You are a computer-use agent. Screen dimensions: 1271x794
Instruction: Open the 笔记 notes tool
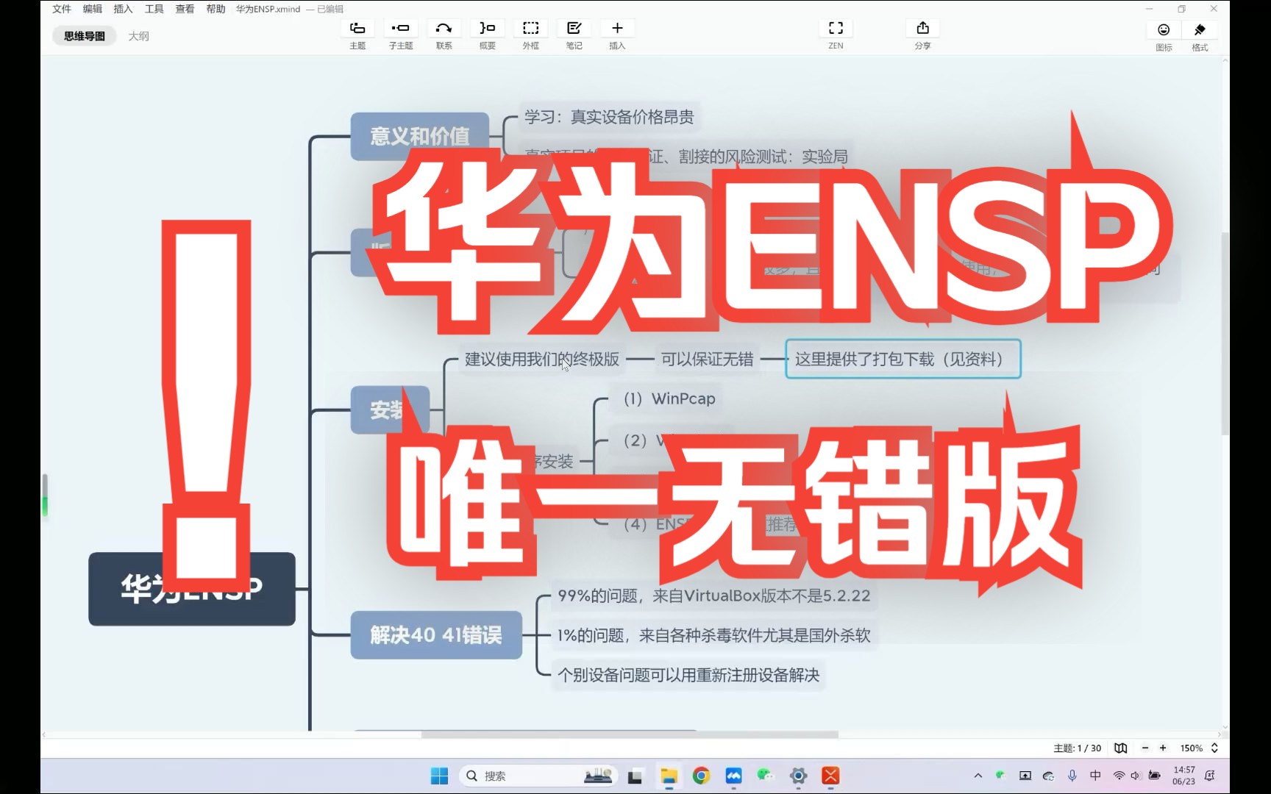(x=574, y=29)
